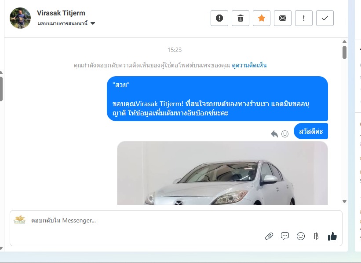Open the ดูความคิดเห็น link
Viewport: 361px width, 263px height.
click(249, 65)
